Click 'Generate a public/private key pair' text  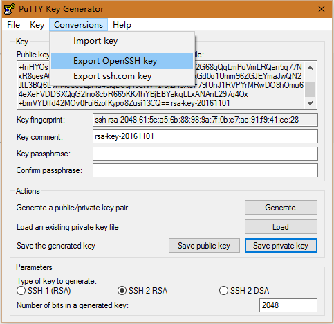tap(72, 208)
